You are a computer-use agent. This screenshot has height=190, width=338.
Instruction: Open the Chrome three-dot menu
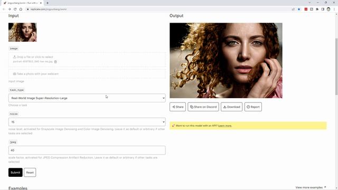334,9
